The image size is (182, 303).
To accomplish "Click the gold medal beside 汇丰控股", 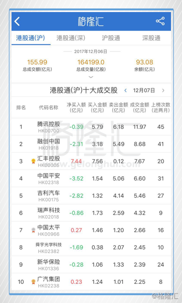I will point(34,161).
